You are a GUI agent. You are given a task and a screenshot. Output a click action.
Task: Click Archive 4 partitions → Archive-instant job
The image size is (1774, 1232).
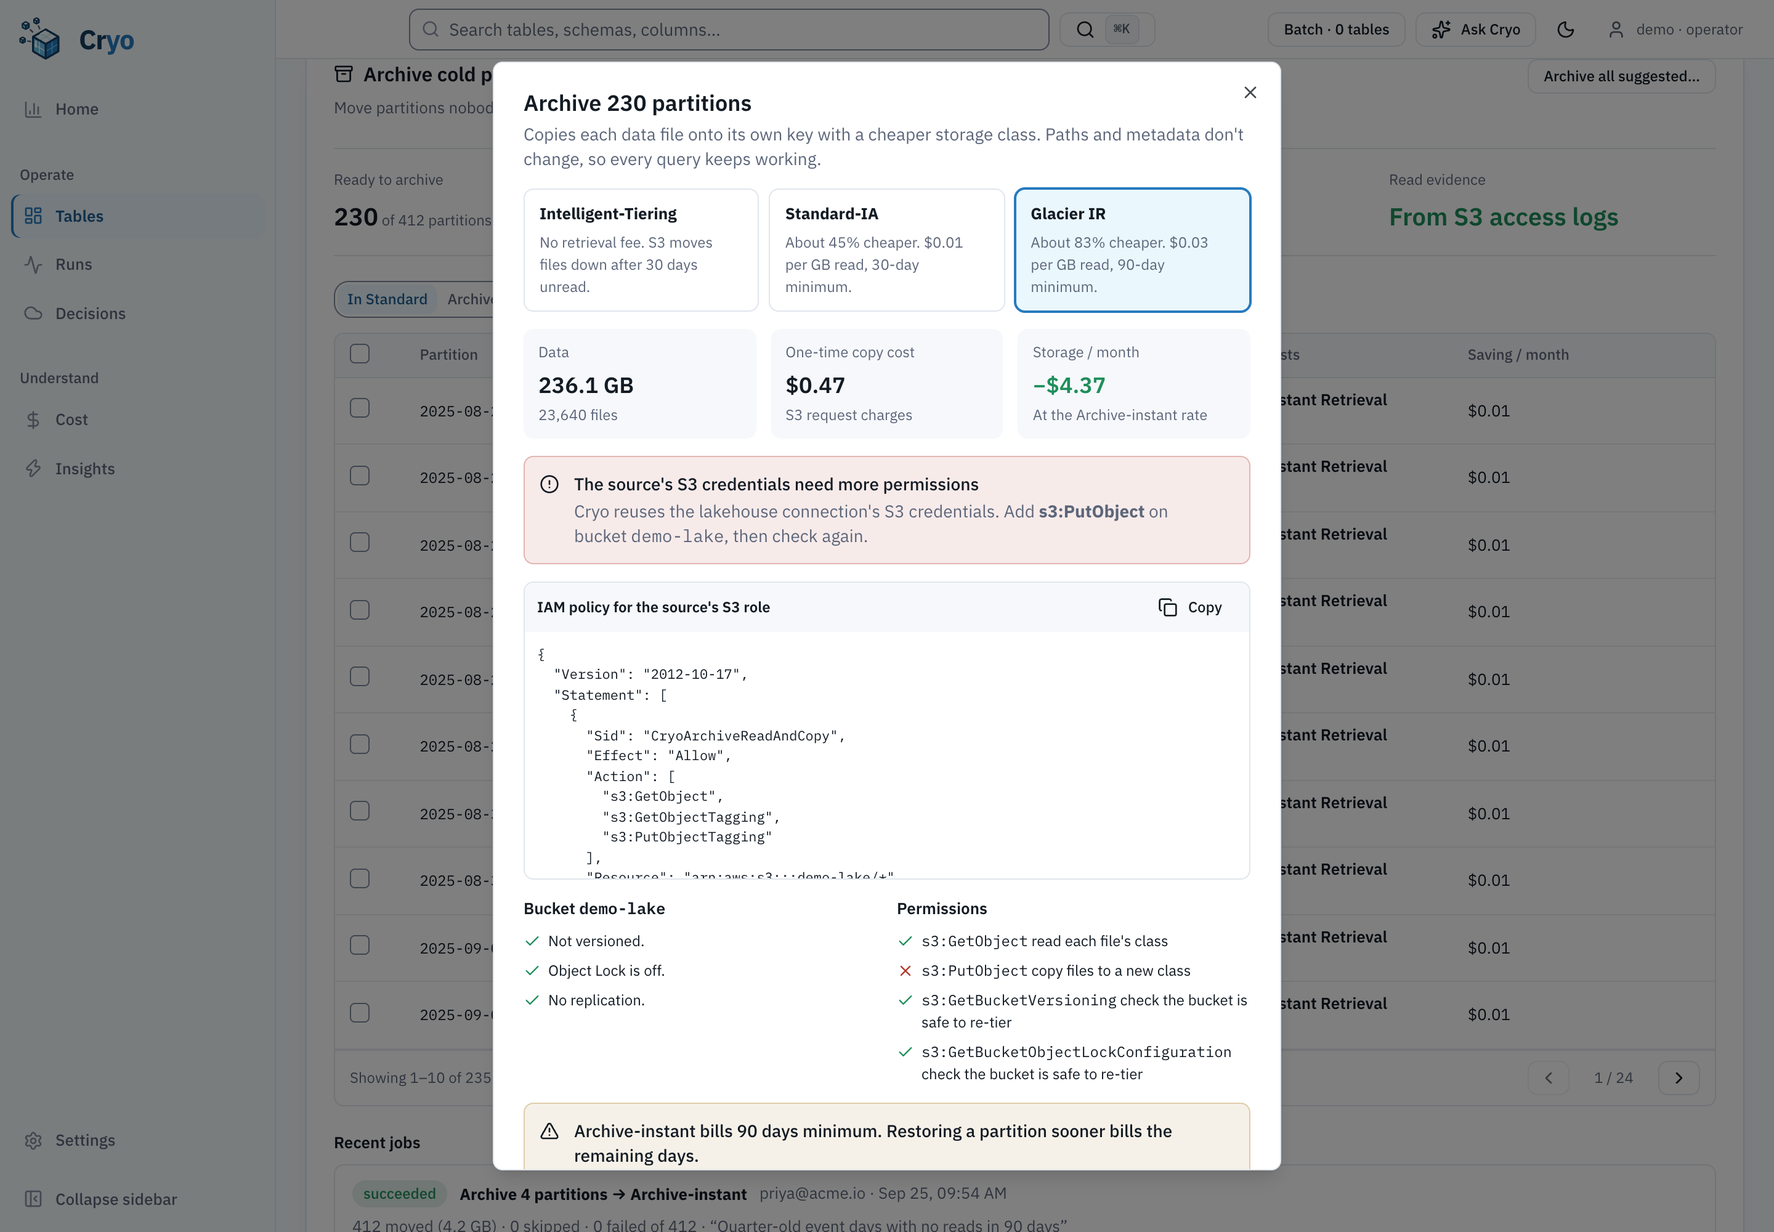[x=603, y=1194]
